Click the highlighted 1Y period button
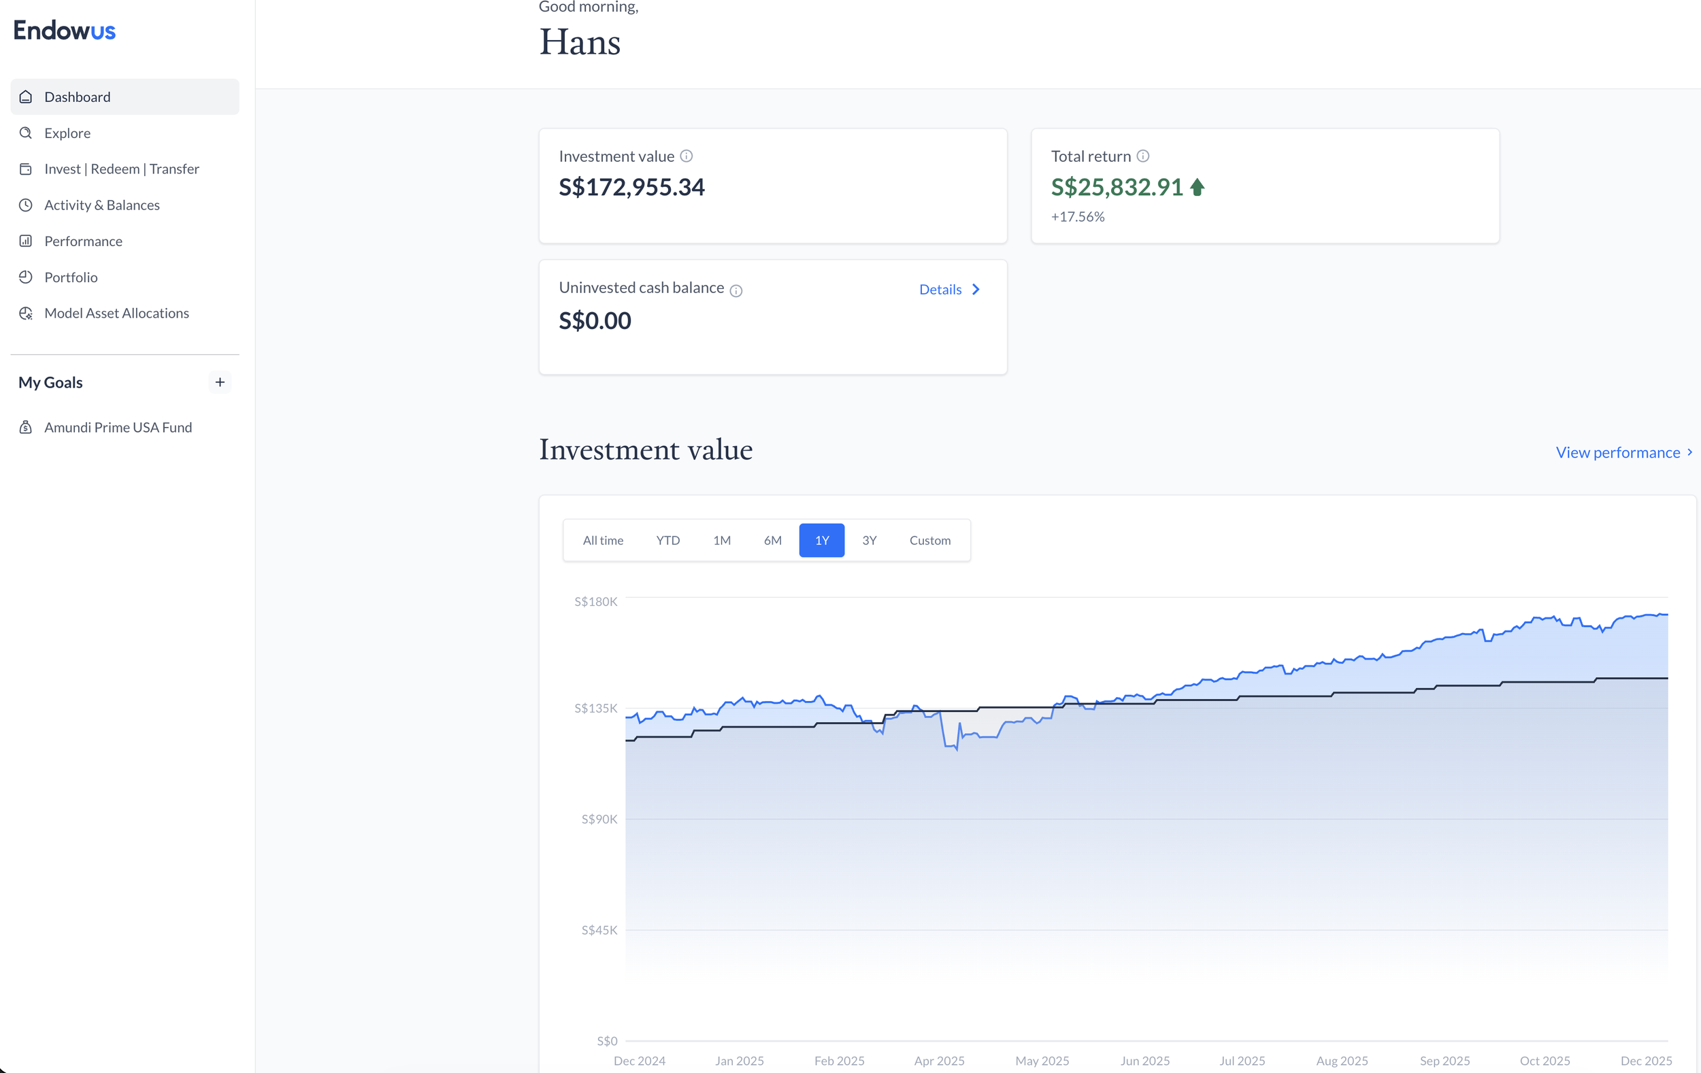This screenshot has height=1073, width=1701. pos(821,540)
